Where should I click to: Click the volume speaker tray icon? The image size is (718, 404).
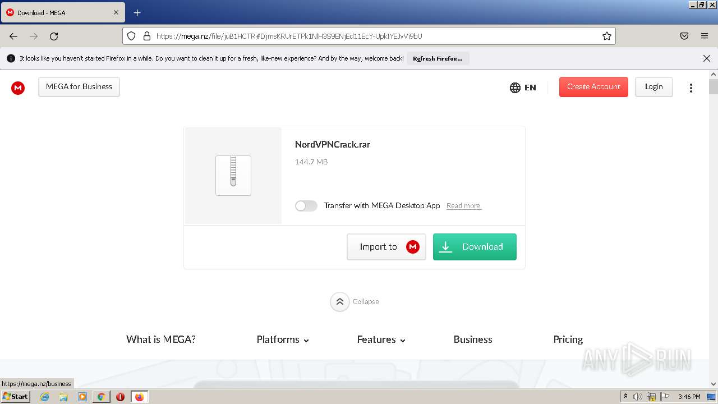click(x=638, y=397)
